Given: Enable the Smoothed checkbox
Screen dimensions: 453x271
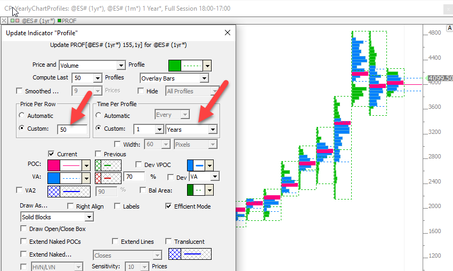Looking at the screenshot, I should click(x=19, y=91).
